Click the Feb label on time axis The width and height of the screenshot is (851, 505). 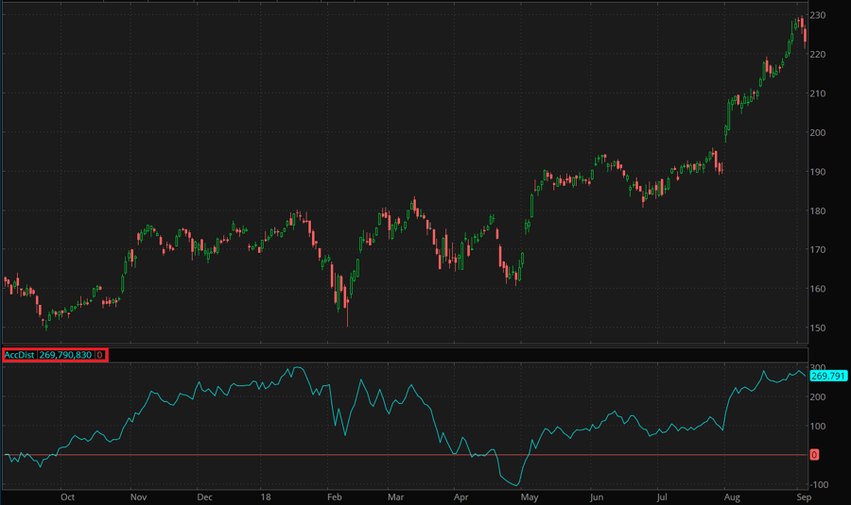coord(335,496)
